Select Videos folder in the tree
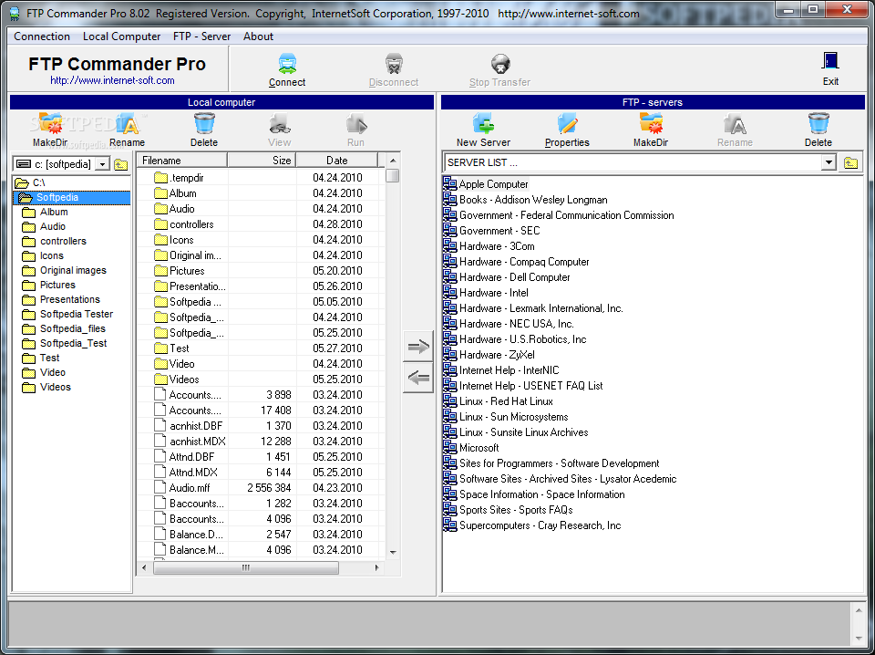 (x=56, y=387)
